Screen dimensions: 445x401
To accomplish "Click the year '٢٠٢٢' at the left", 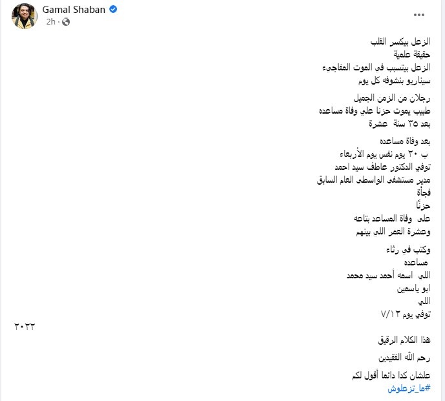I will click(24, 327).
